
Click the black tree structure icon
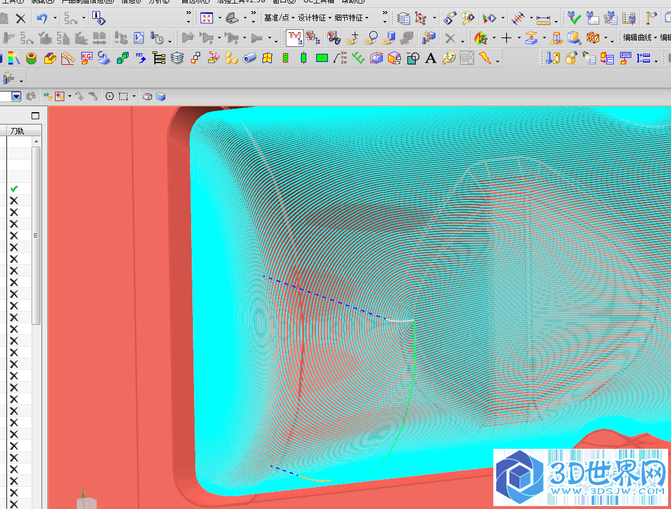(x=159, y=58)
